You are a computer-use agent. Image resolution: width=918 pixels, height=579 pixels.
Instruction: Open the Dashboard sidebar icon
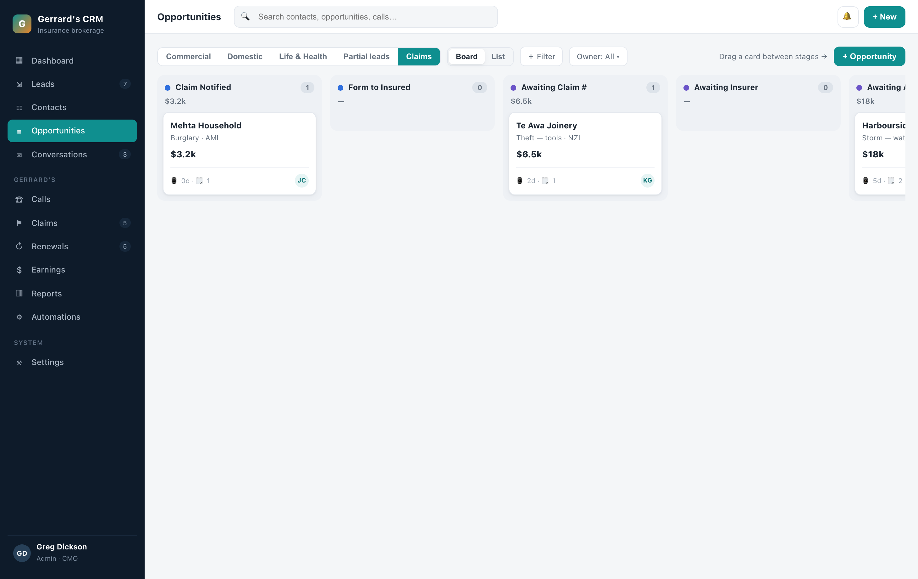pyautogui.click(x=19, y=60)
